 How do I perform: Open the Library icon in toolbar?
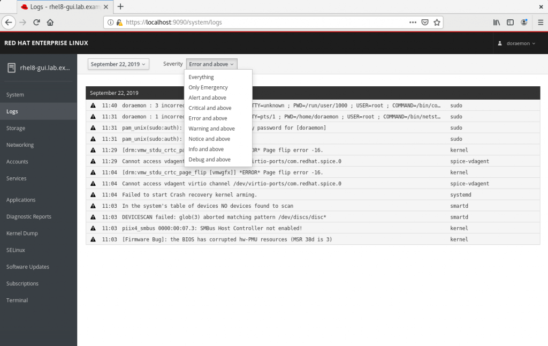coord(497,22)
